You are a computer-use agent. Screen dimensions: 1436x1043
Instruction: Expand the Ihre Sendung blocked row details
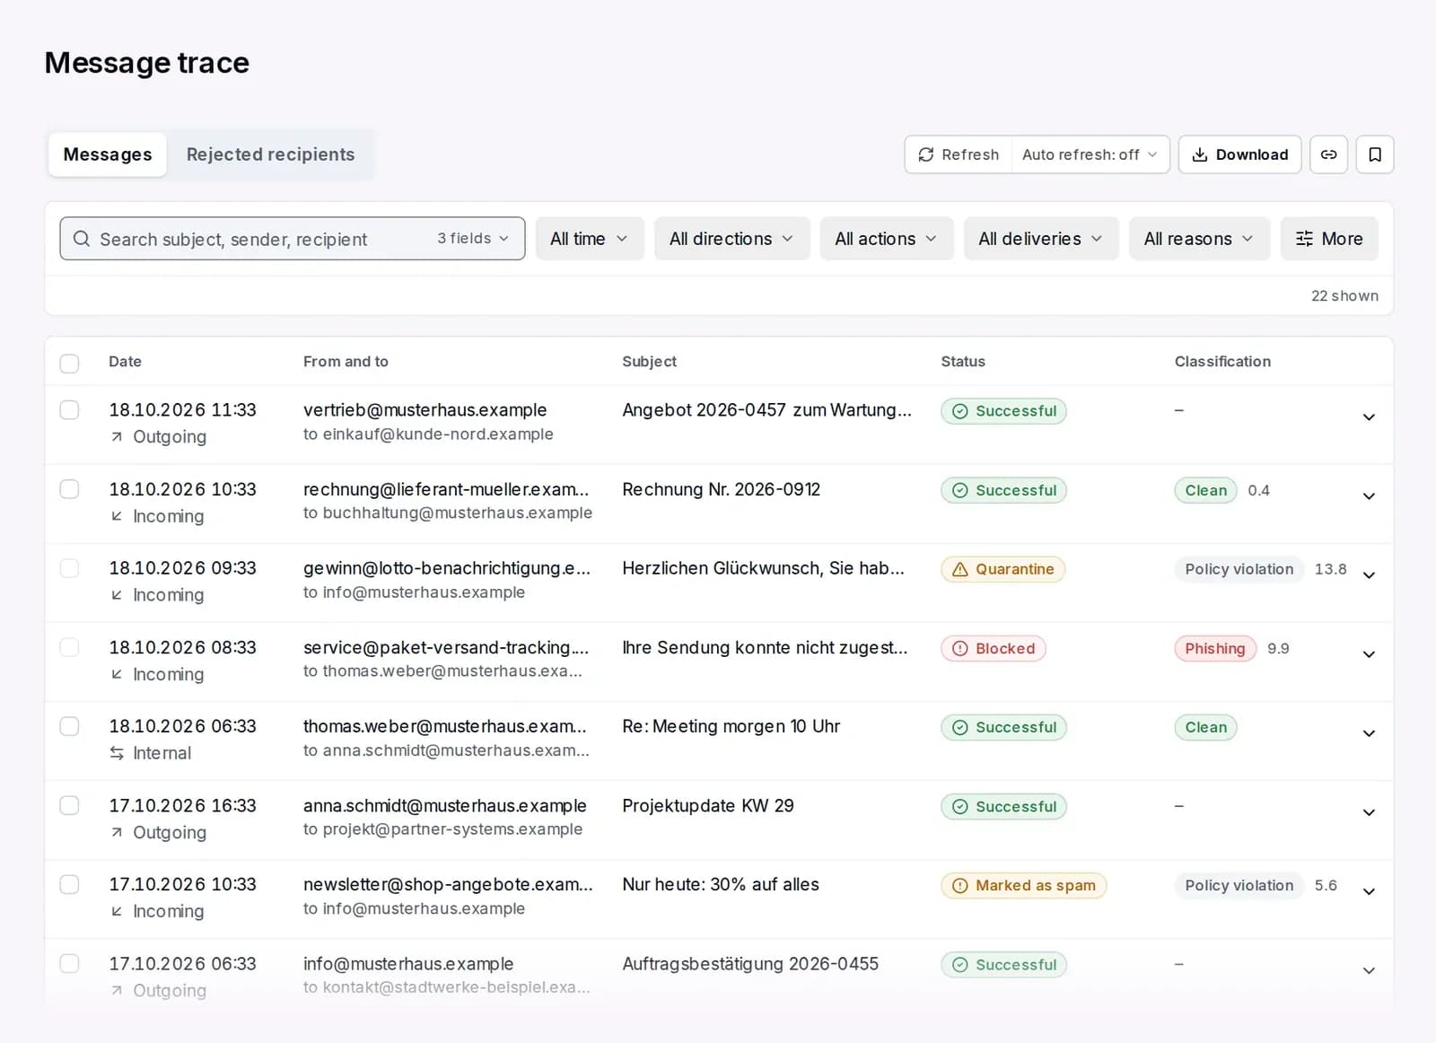click(1369, 653)
